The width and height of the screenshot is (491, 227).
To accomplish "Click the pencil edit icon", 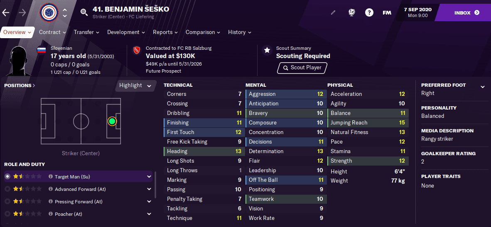I will pyautogui.click(x=333, y=13).
